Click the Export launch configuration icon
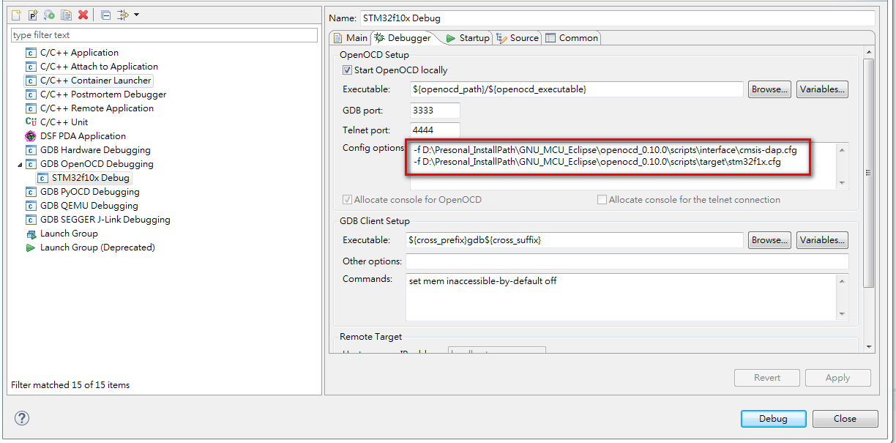The width and height of the screenshot is (896, 443). tap(49, 15)
